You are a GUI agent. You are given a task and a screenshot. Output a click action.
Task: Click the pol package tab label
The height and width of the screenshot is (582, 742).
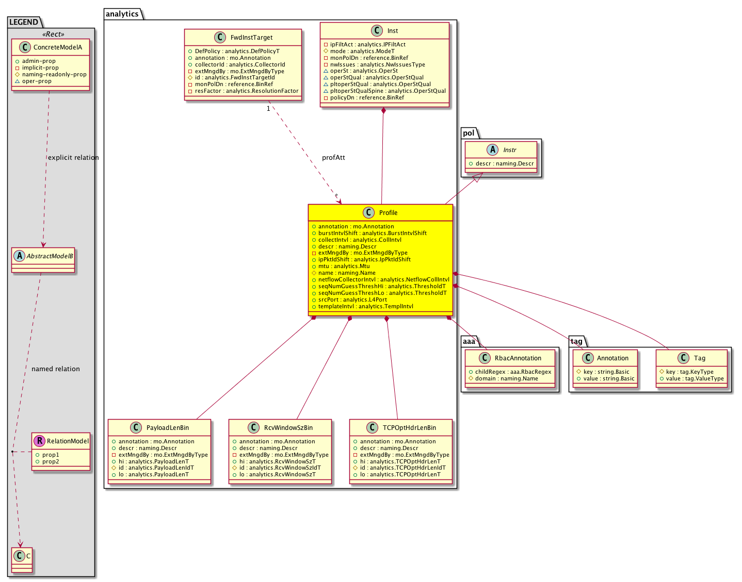pyautogui.click(x=469, y=133)
